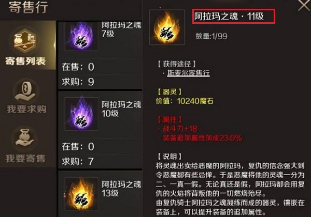Follow the 斯麦尔寄售行 link
The image size is (311, 217).
[x=188, y=73]
